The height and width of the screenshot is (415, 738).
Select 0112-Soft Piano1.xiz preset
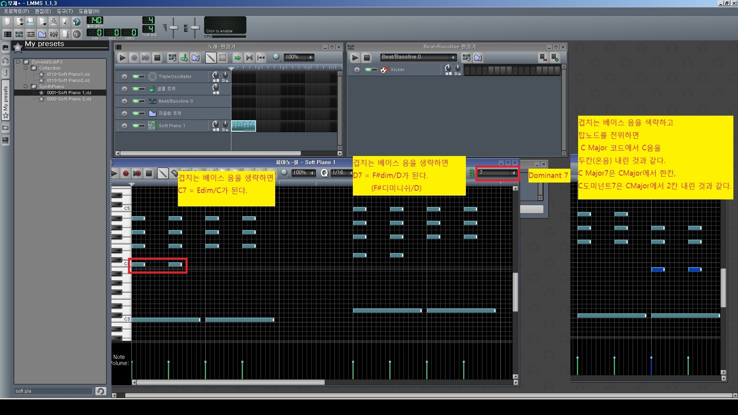click(68, 74)
